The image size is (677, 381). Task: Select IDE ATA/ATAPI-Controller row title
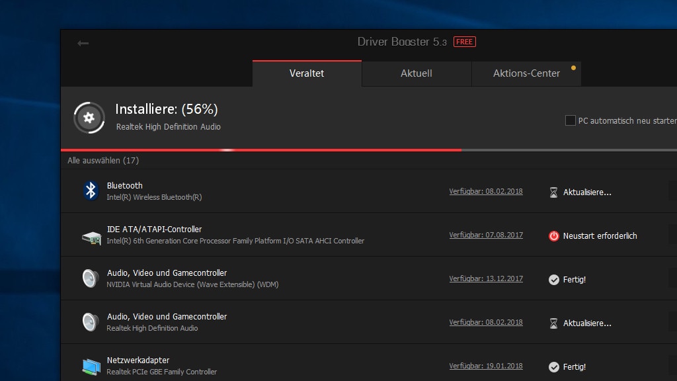pyautogui.click(x=154, y=229)
